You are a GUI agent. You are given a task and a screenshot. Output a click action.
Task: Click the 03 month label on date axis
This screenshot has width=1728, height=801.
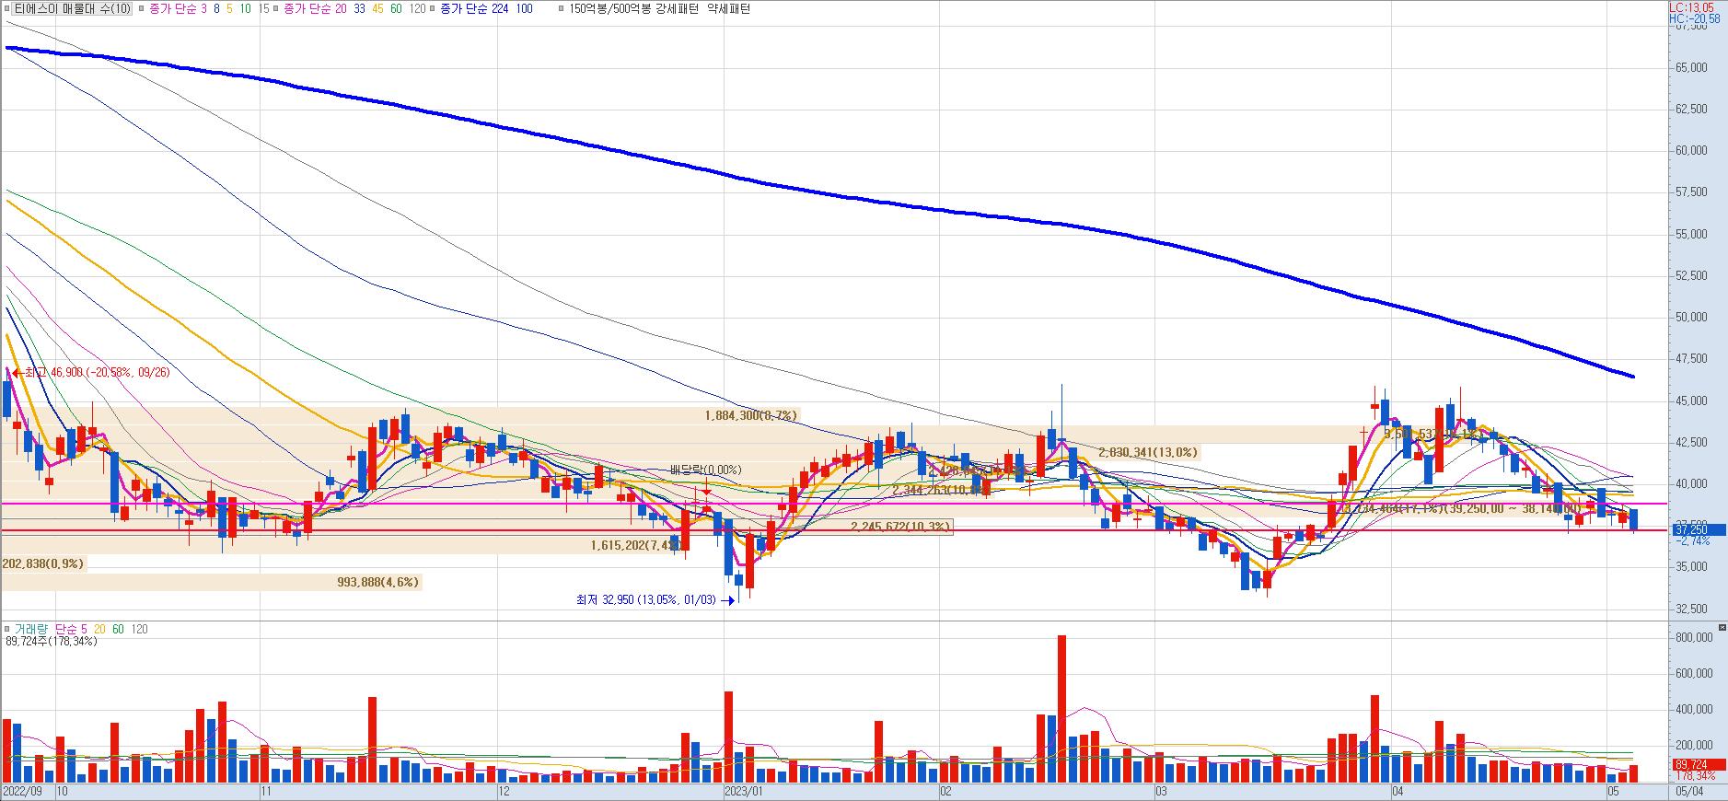coord(1161,791)
